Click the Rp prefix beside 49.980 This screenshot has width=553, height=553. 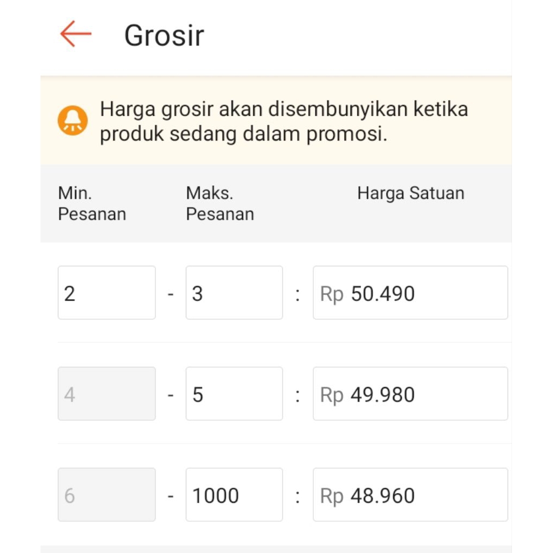click(x=332, y=395)
